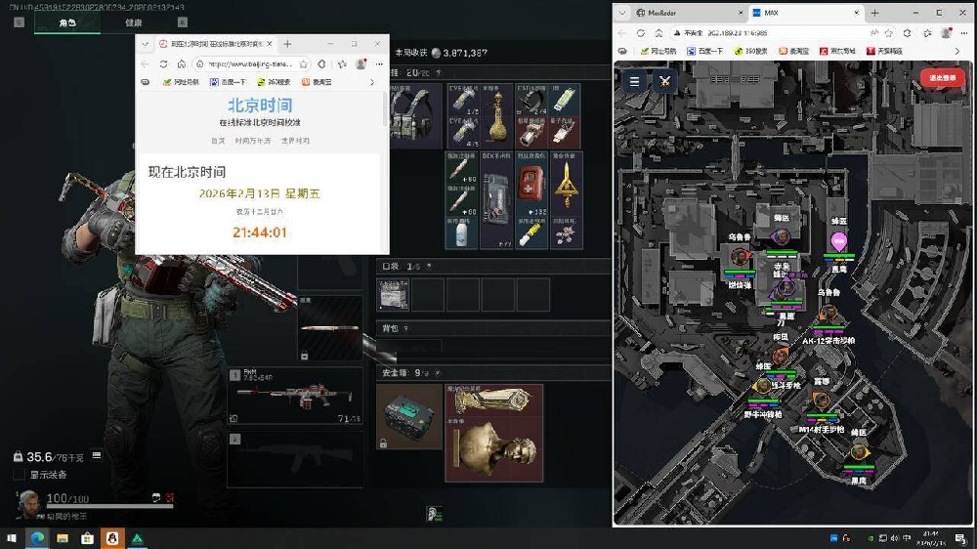Click the home icon in the MAX browser
The width and height of the screenshot is (977, 549).
(659, 32)
